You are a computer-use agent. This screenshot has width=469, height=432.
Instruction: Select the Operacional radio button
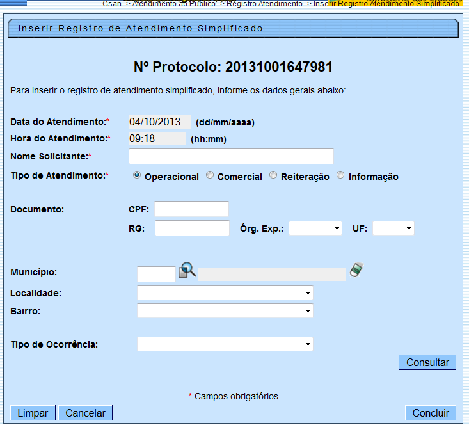coord(137,175)
